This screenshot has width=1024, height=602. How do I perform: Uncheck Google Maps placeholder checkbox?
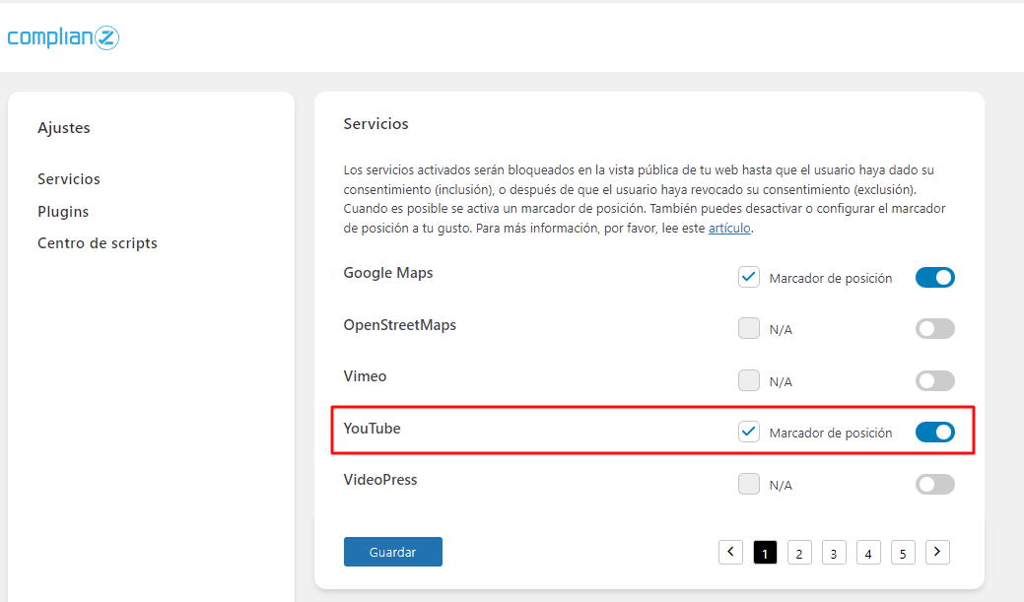[748, 278]
